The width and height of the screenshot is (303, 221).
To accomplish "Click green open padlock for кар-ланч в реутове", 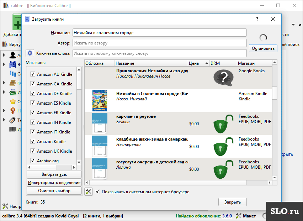I will [x=223, y=124].
